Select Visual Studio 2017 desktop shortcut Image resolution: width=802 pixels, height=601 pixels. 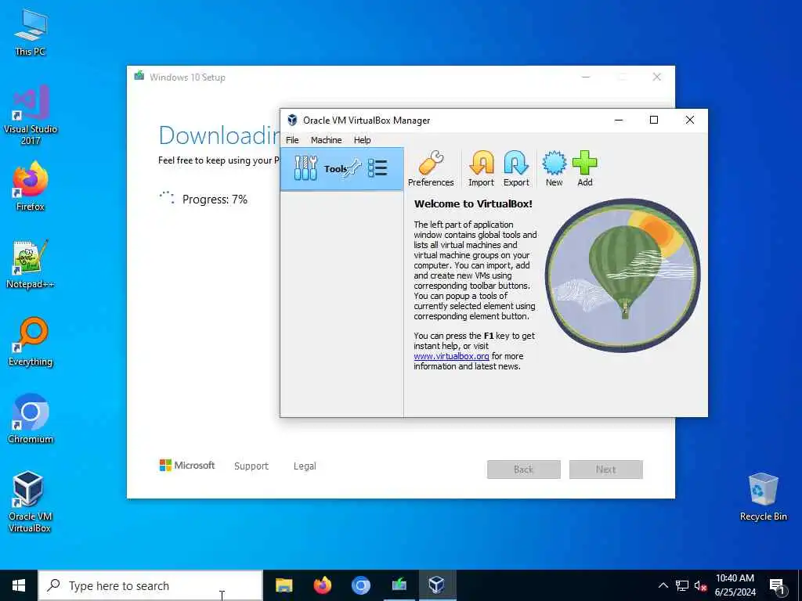click(x=31, y=115)
